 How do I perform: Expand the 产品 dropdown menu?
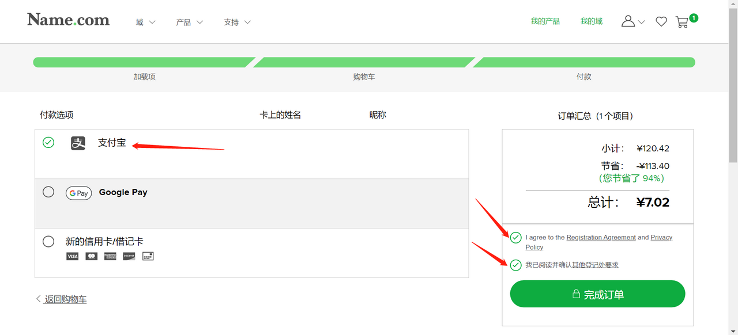coord(189,22)
